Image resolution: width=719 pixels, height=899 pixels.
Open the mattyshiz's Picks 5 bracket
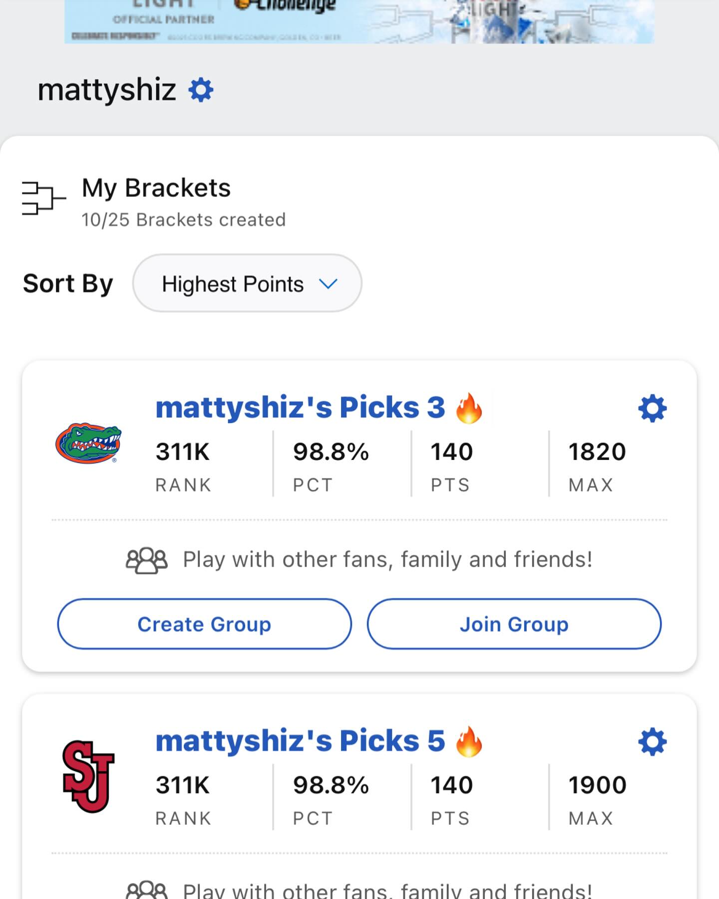pyautogui.click(x=300, y=741)
